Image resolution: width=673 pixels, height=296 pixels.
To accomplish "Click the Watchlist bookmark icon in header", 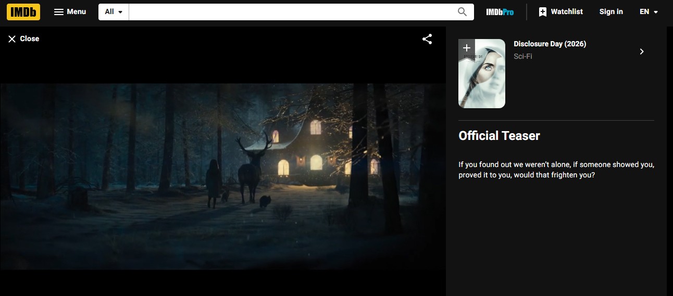I will (x=542, y=12).
